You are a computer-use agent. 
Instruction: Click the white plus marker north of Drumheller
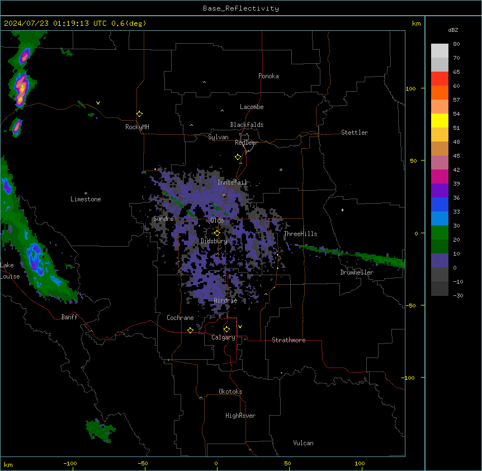click(342, 210)
